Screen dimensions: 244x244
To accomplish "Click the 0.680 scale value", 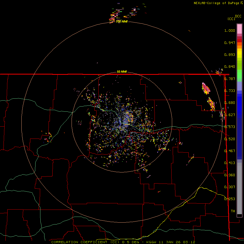I will (230, 103).
